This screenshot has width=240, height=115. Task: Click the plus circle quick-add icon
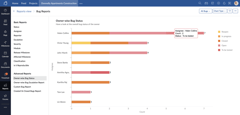[x=218, y=3]
